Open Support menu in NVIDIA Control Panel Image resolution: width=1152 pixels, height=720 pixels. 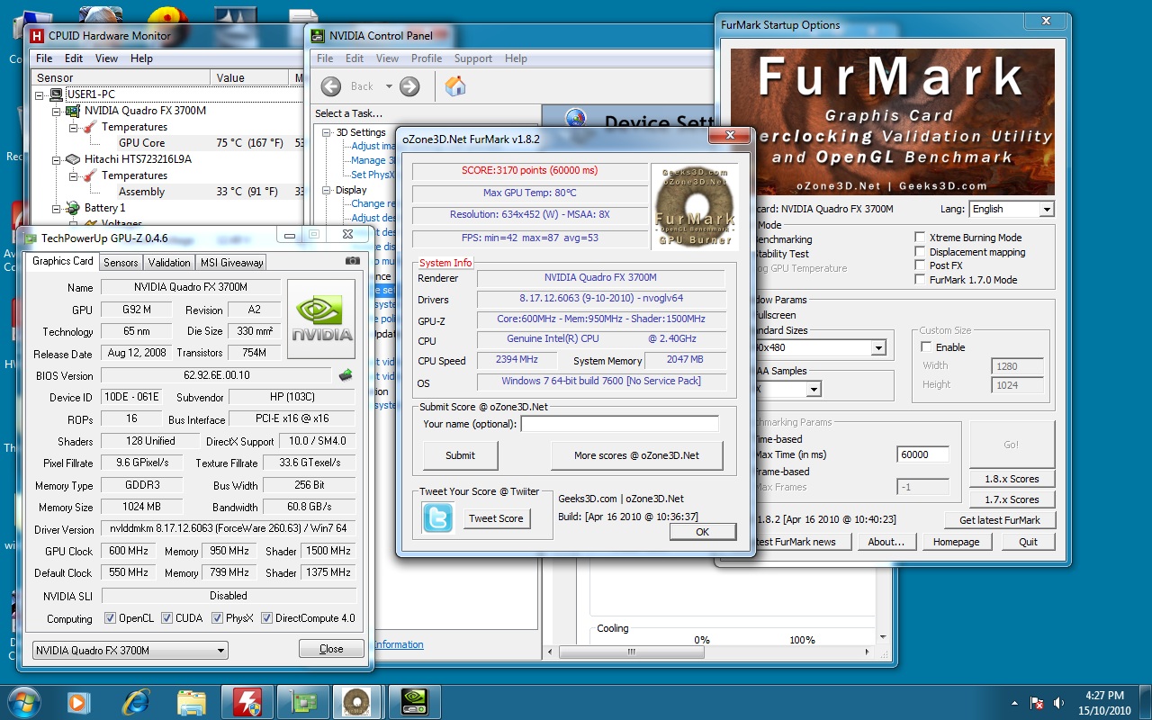473,58
